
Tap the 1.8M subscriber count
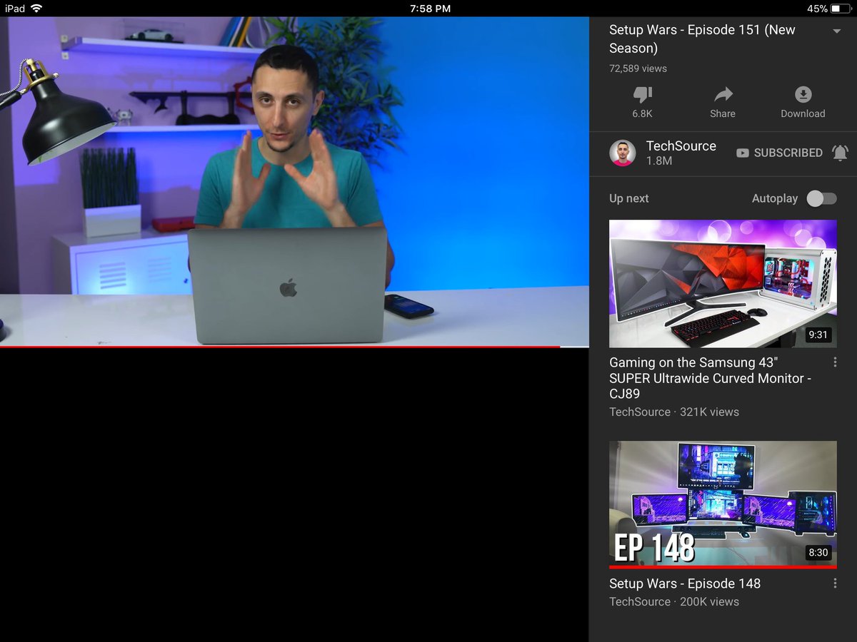659,161
